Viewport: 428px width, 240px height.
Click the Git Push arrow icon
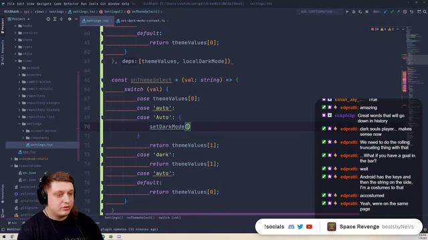point(399,12)
